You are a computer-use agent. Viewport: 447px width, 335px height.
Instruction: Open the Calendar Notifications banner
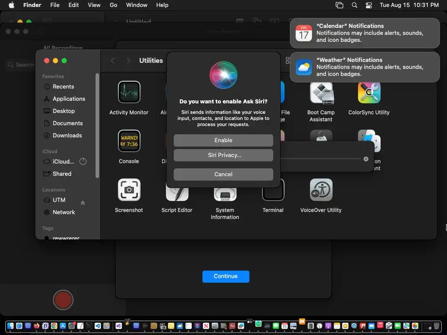point(364,33)
